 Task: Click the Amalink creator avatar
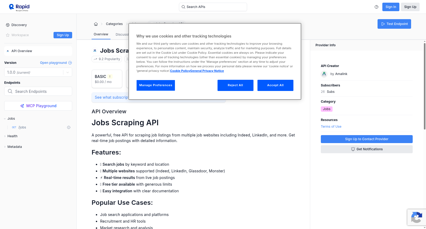324,74
